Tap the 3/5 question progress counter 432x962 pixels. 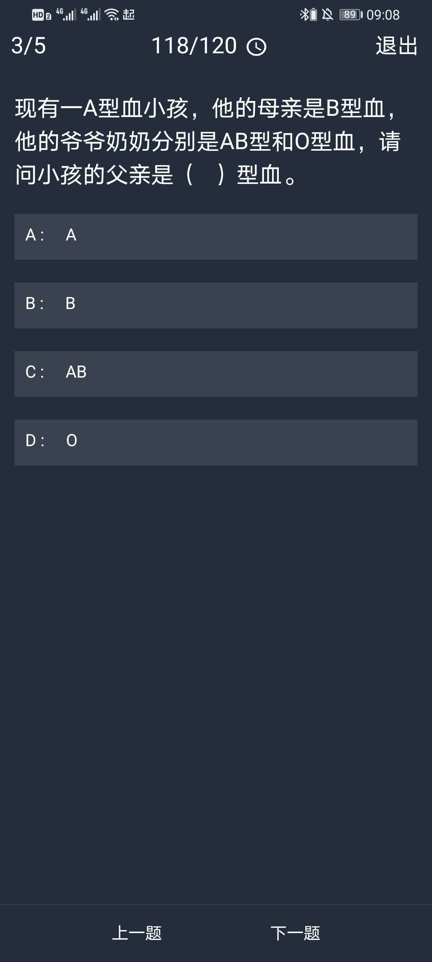(x=28, y=46)
